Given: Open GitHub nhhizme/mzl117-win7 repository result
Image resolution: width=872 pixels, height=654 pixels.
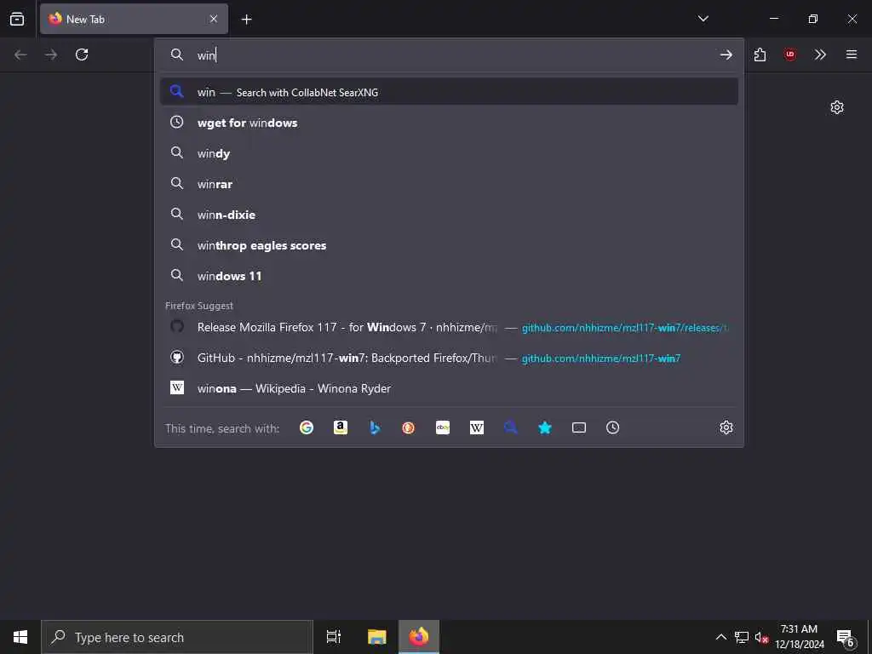Looking at the screenshot, I should (449, 358).
